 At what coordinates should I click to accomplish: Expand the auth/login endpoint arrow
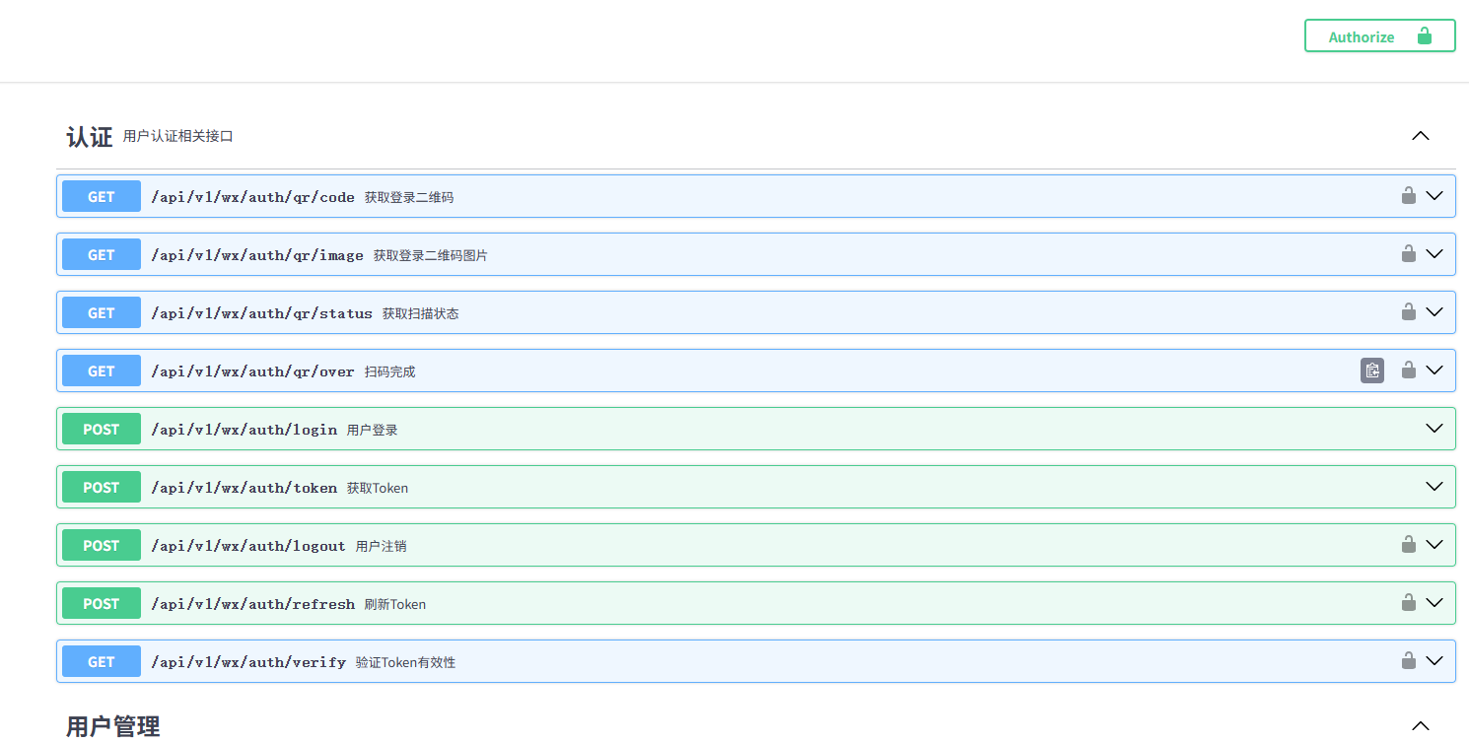coord(1434,429)
